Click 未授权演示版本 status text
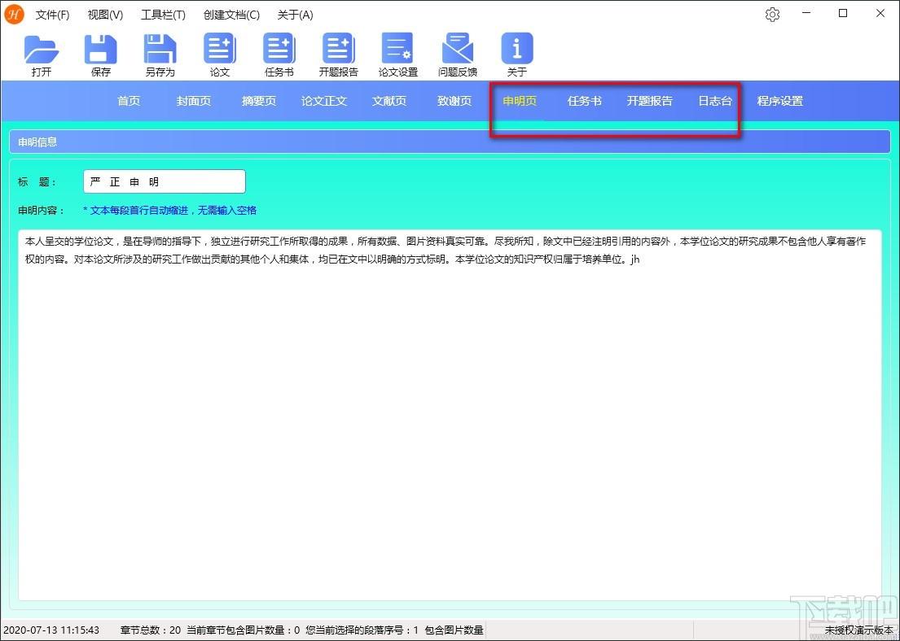900x641 pixels. [x=858, y=630]
